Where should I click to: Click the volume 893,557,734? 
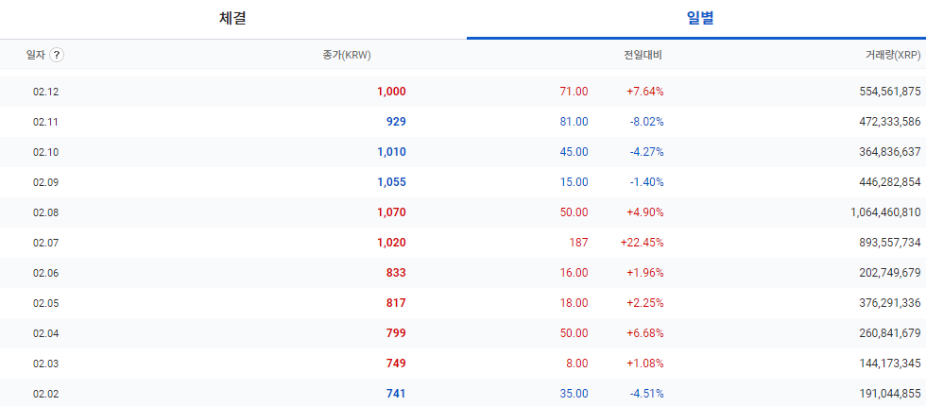click(x=890, y=242)
